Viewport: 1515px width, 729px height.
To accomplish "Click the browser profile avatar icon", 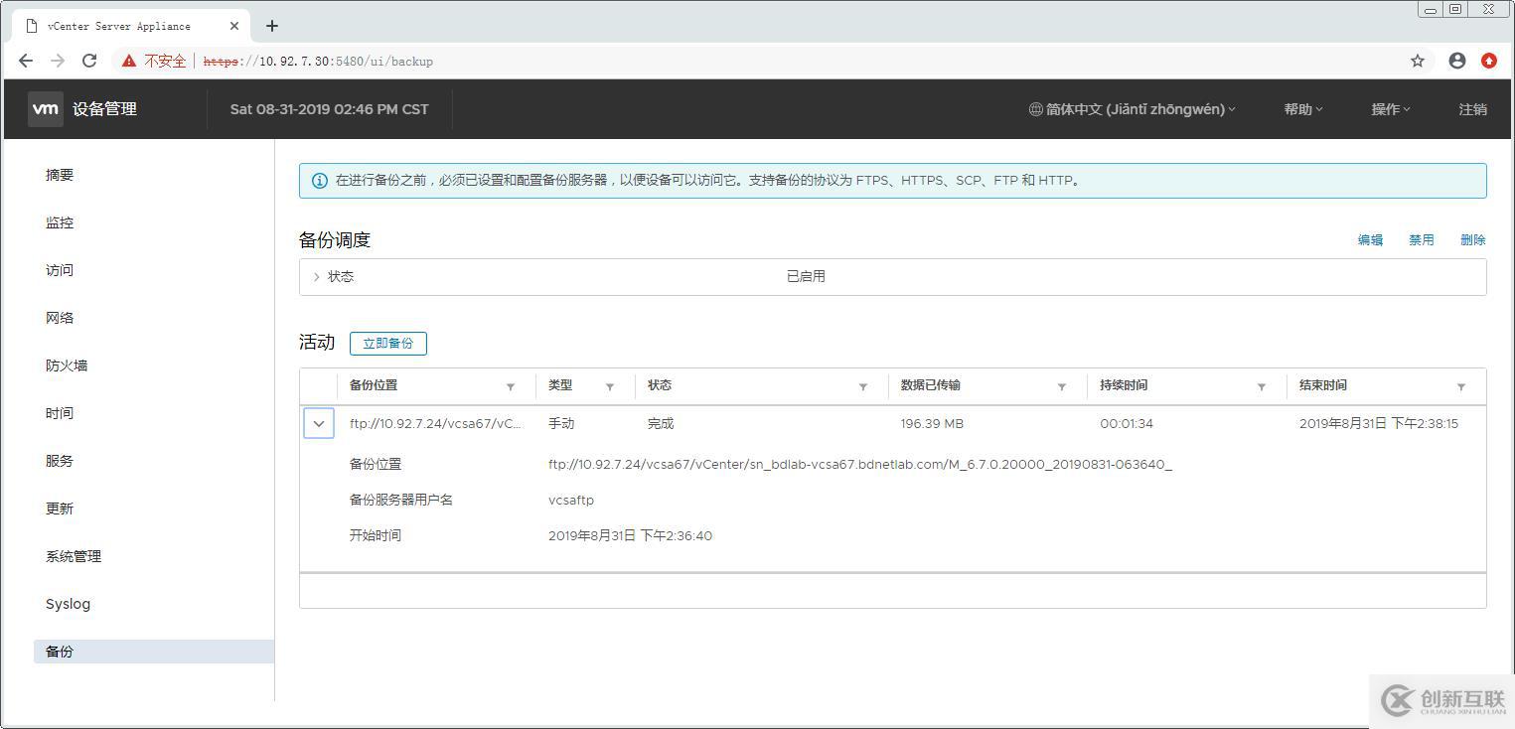I will (x=1456, y=61).
